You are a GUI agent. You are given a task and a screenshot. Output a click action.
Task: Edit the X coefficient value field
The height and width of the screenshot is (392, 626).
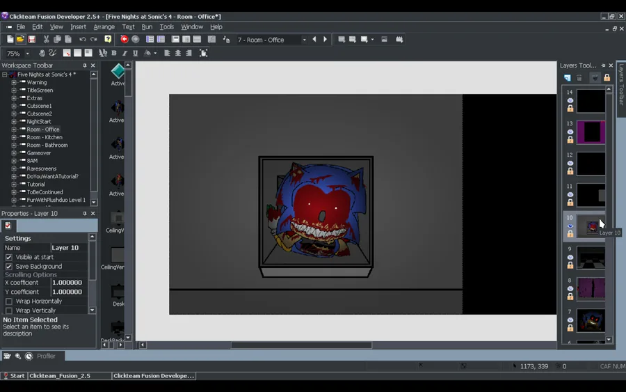pyautogui.click(x=69, y=283)
